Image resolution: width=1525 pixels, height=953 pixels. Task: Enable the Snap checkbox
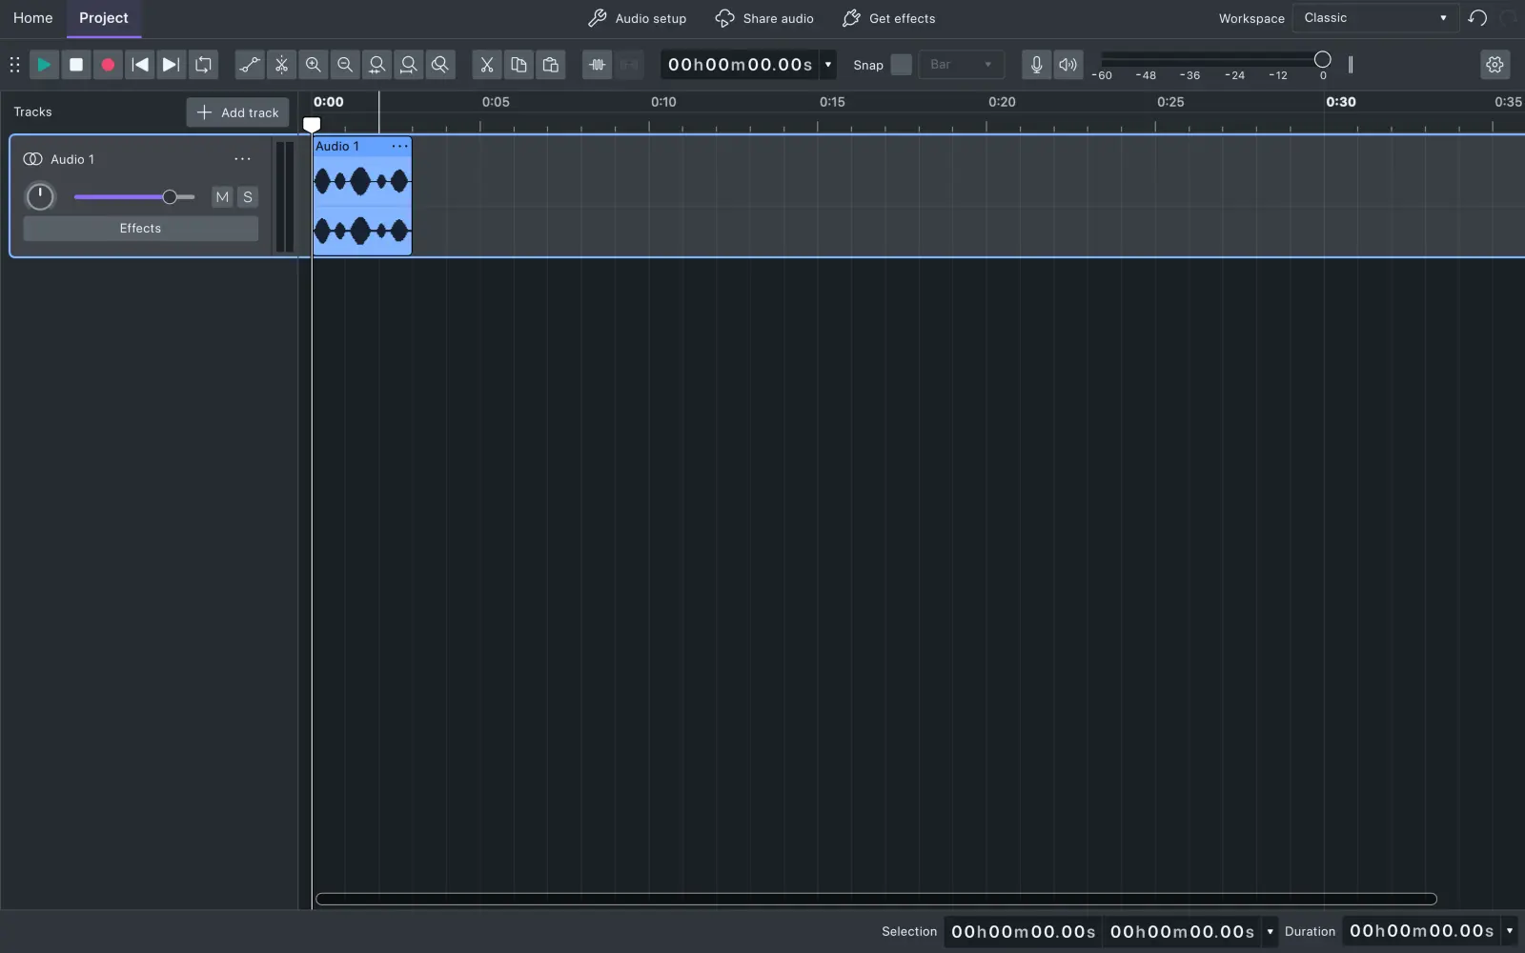901,65
